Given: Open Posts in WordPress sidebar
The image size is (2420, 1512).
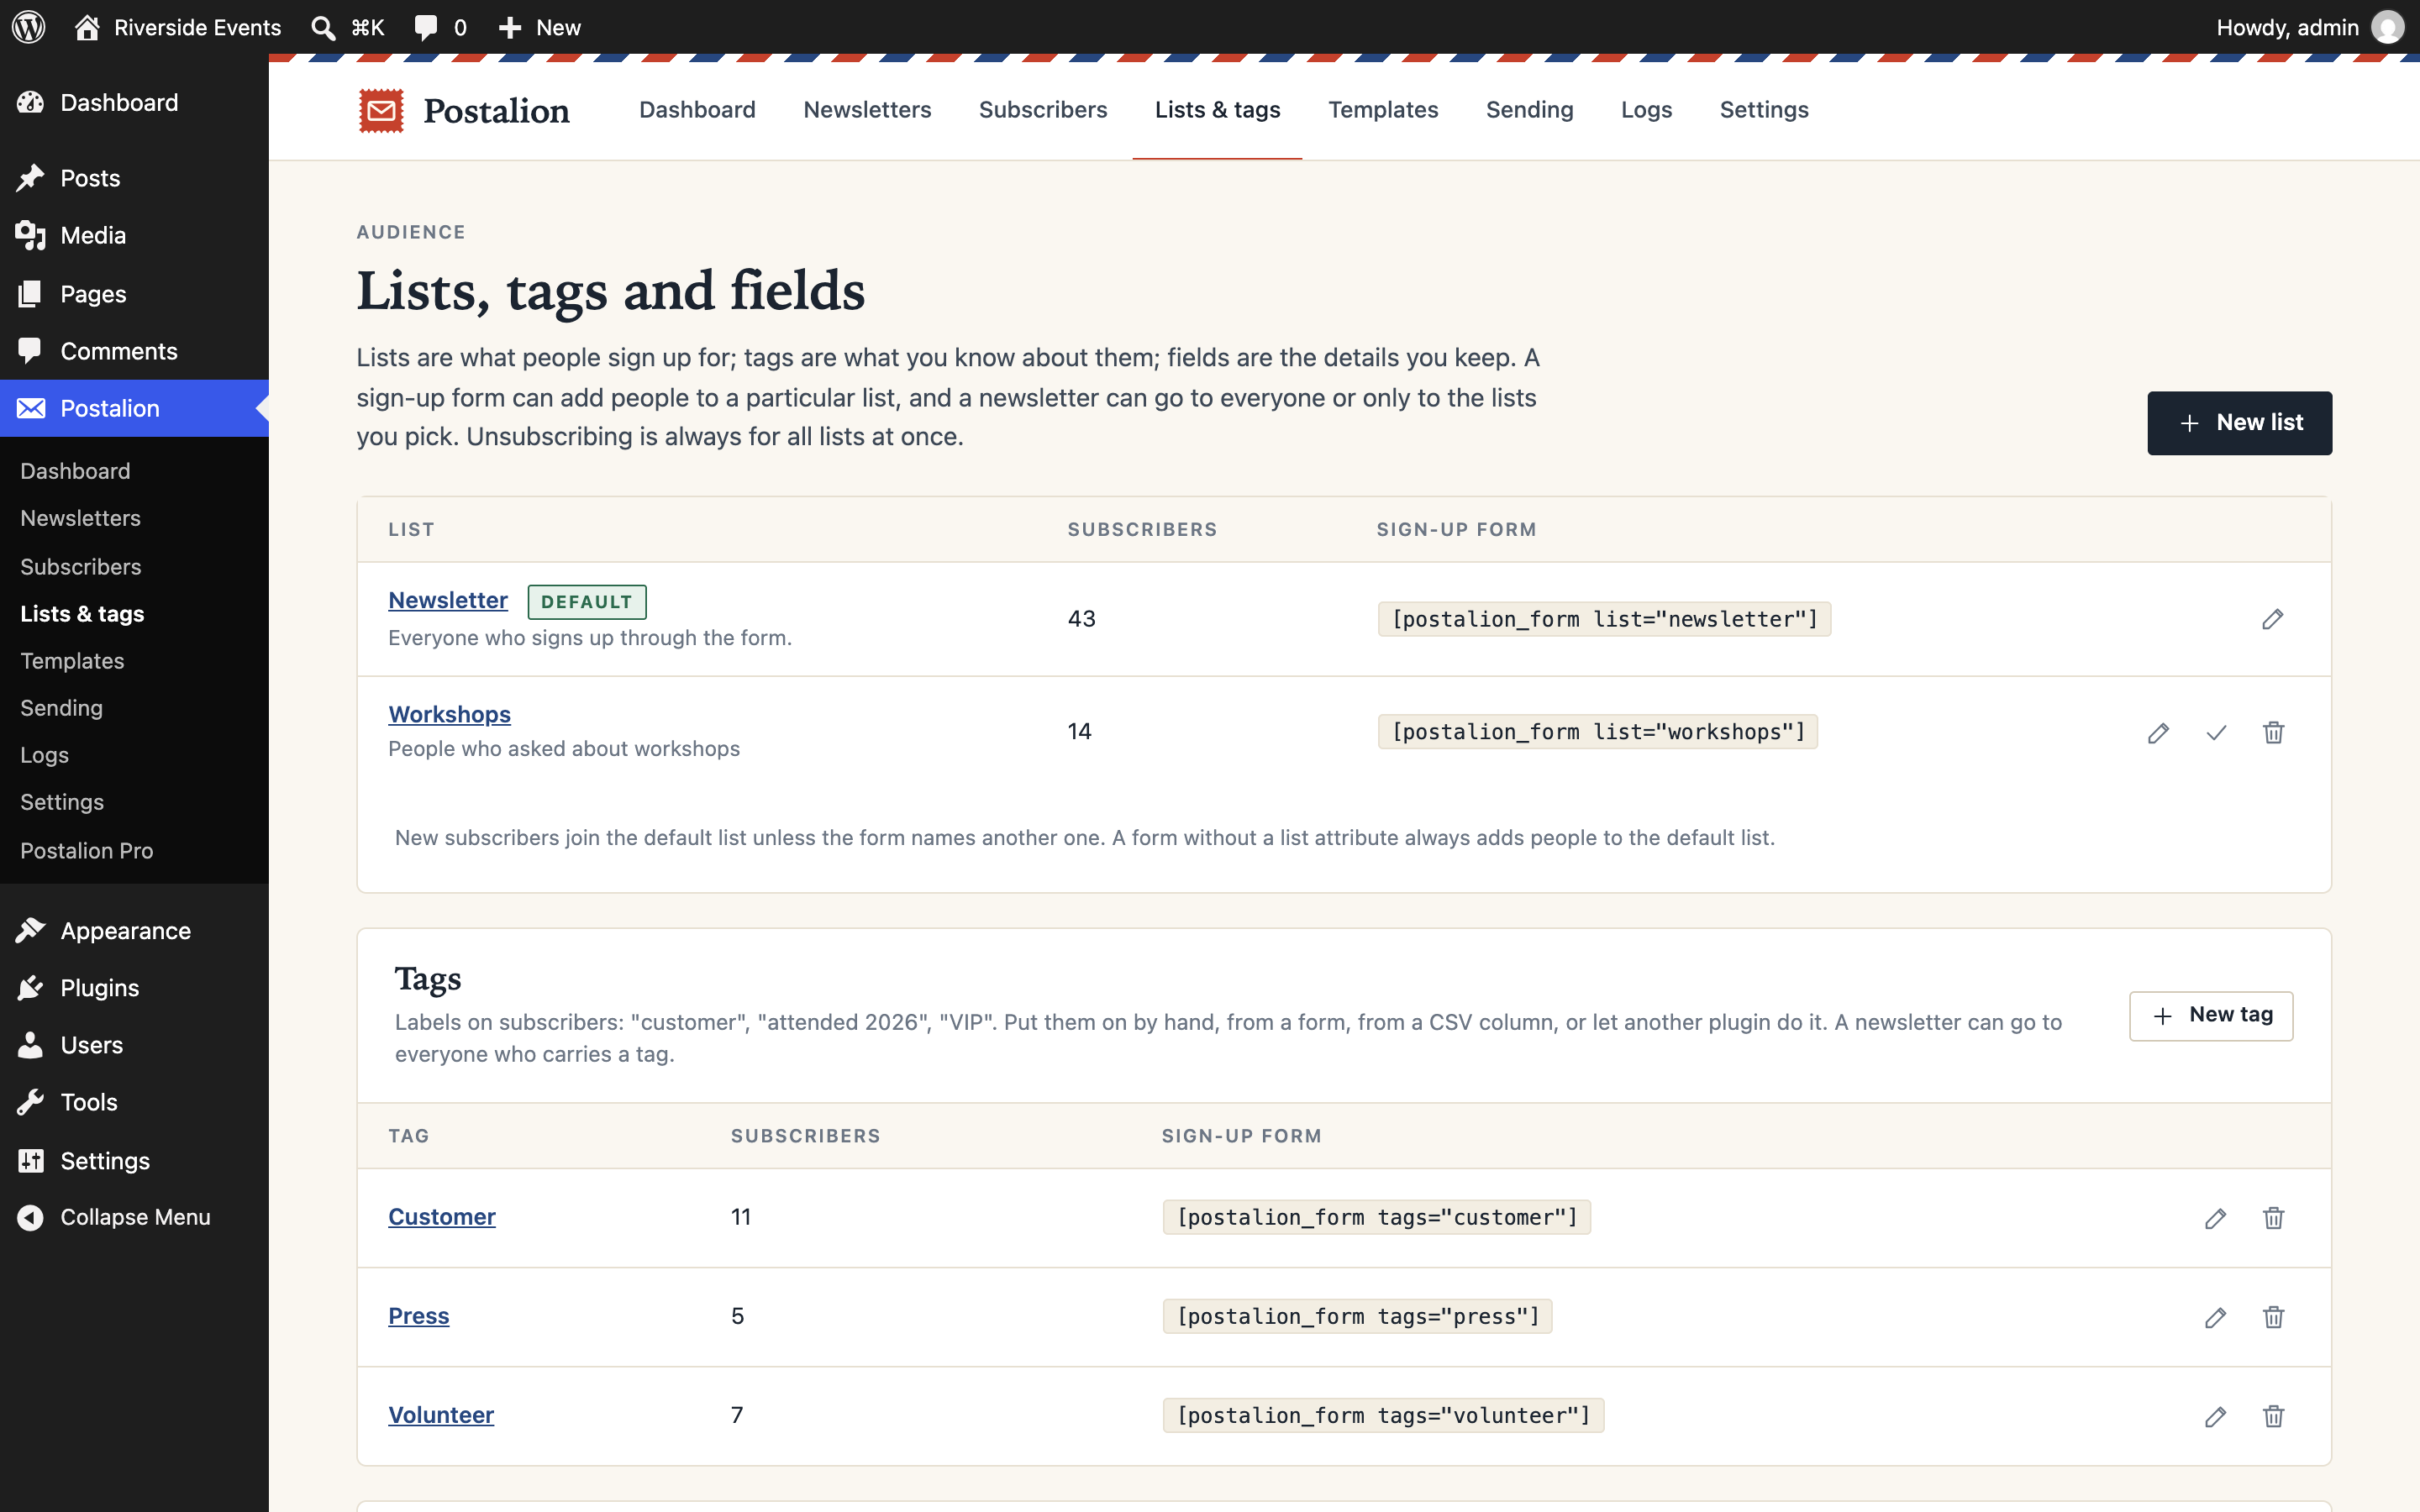Looking at the screenshot, I should coord(134,178).
